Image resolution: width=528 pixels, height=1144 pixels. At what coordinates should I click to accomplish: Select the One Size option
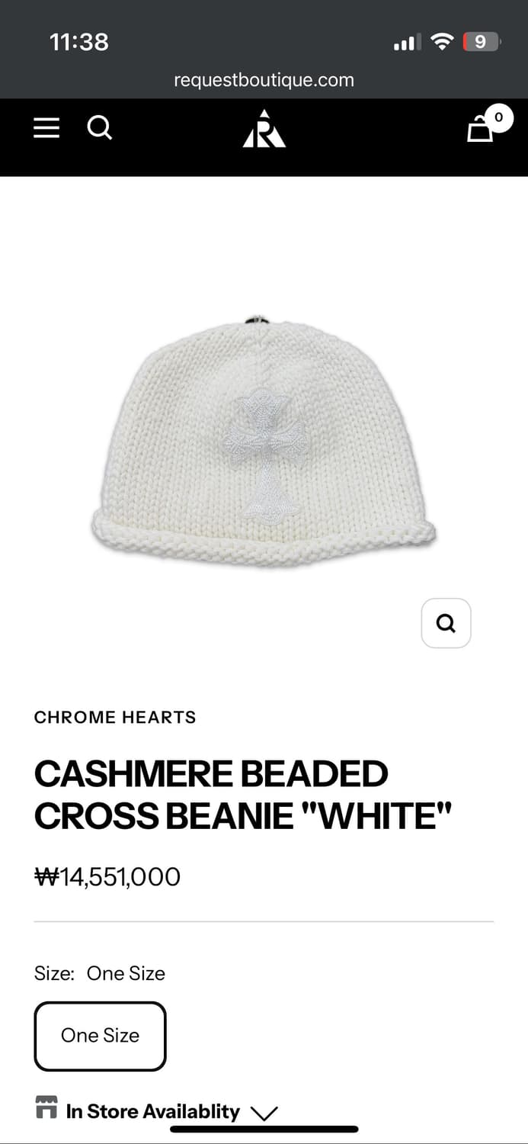tap(100, 1036)
